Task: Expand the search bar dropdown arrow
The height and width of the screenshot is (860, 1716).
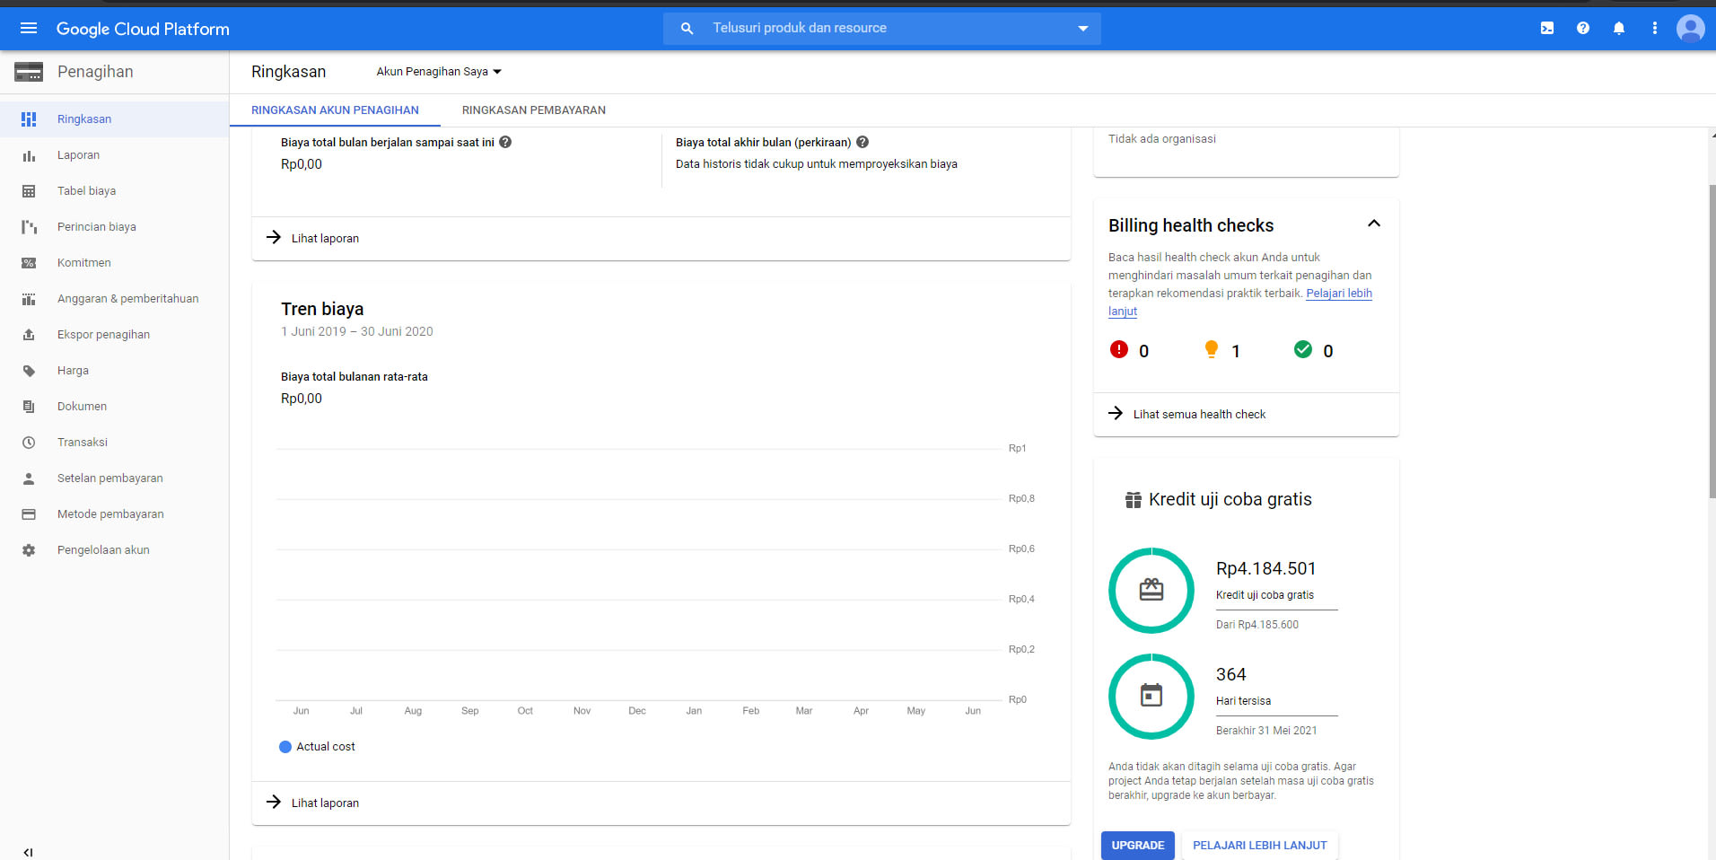Action: pyautogui.click(x=1083, y=29)
